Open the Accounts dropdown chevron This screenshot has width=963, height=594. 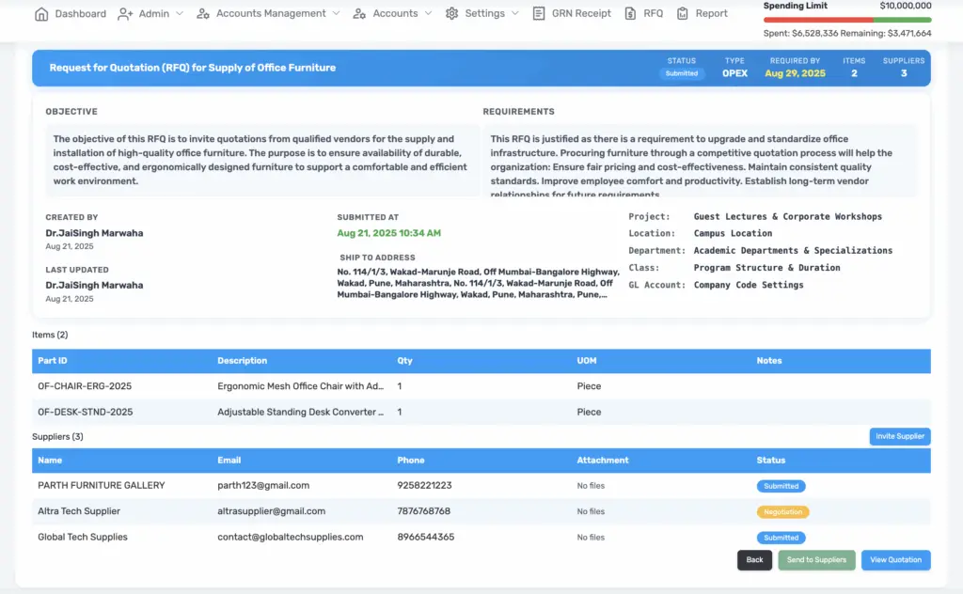pyautogui.click(x=428, y=14)
